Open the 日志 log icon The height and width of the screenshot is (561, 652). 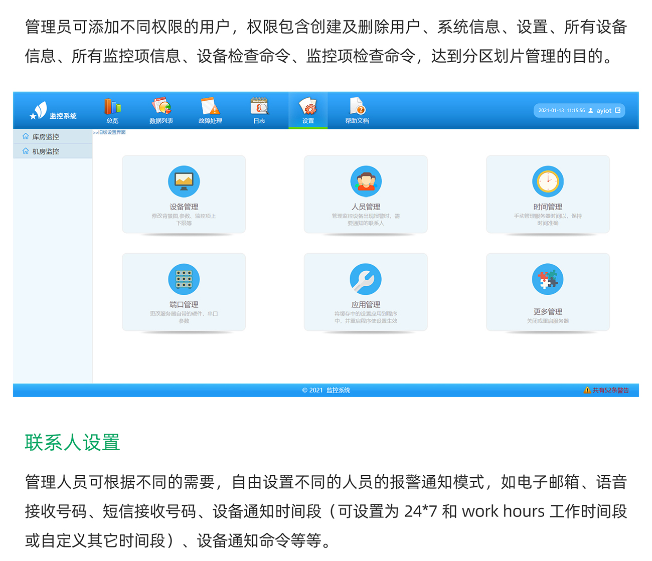pos(259,111)
